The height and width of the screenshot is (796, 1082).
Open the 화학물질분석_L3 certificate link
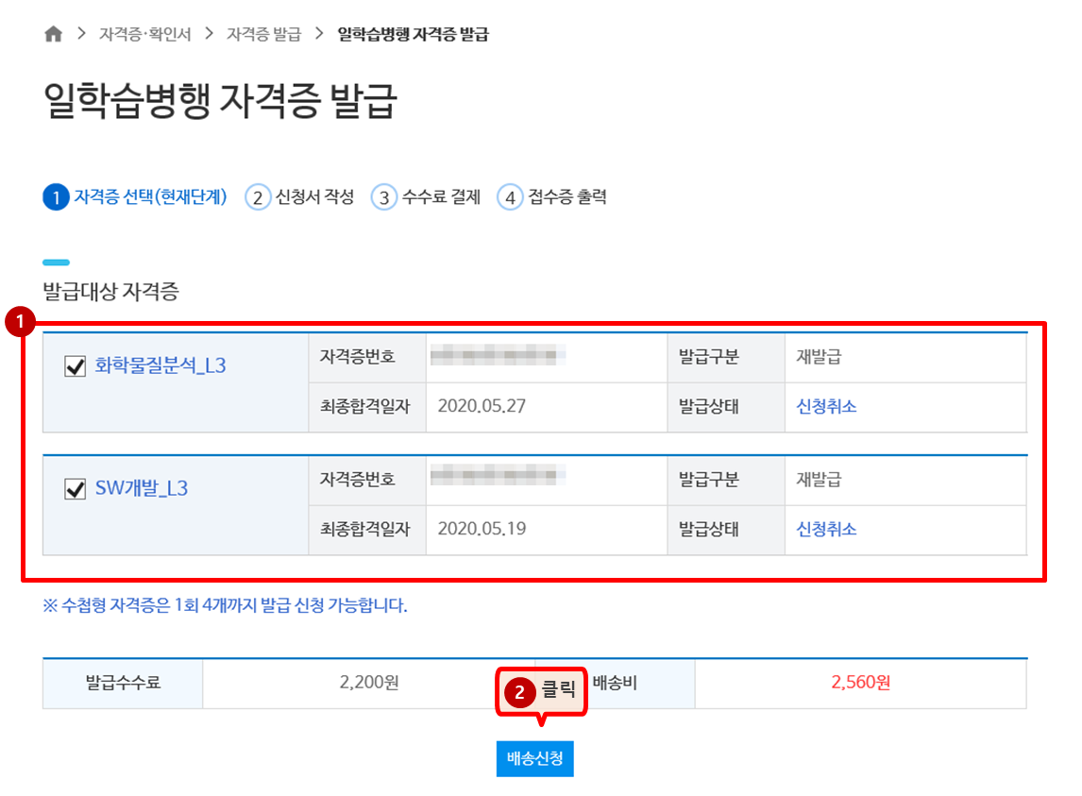point(161,365)
